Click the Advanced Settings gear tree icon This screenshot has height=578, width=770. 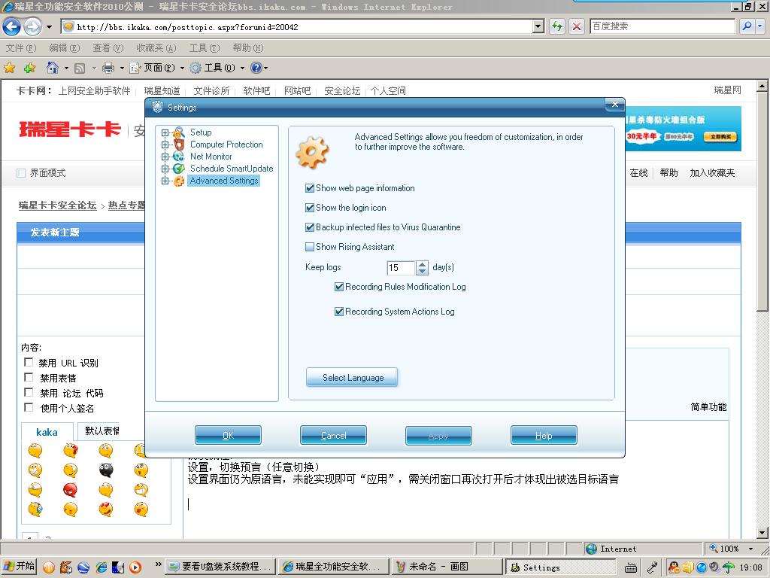[x=179, y=181]
